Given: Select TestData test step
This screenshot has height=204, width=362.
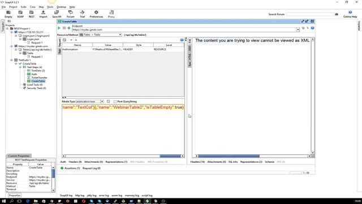Looking at the screenshot, I should point(38,70).
